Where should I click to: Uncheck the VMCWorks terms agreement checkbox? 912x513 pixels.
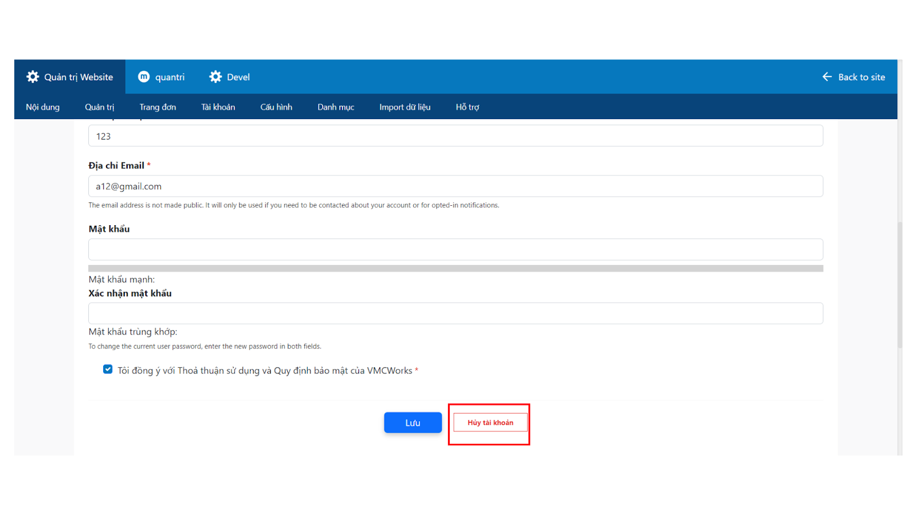click(108, 369)
